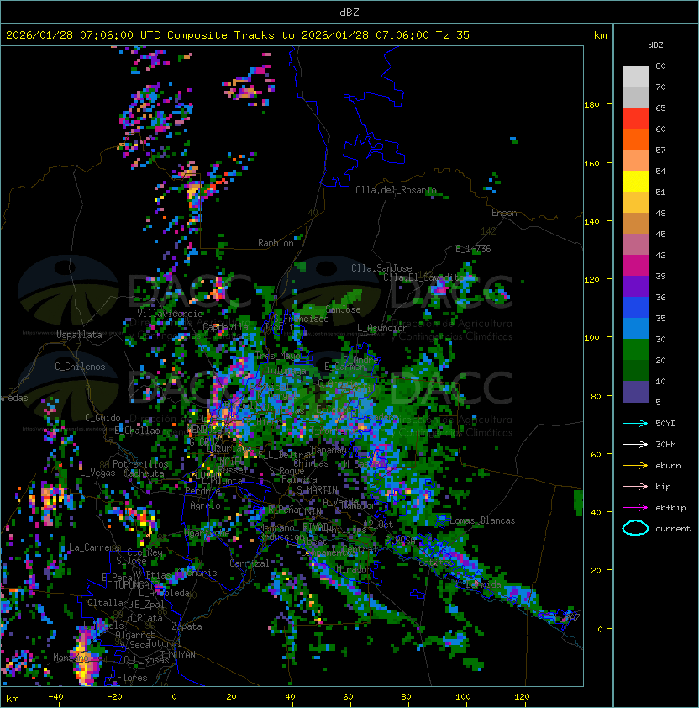Viewport: 699px width, 708px height.
Task: Click the S_MARTIN label on the map
Action: pos(317,490)
